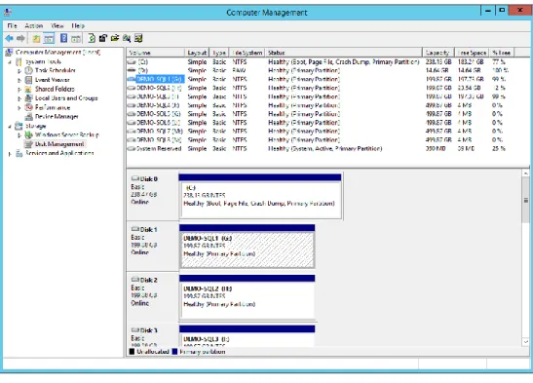Click the Back arrow in toolbar
The width and height of the screenshot is (533, 383).
[x=9, y=38]
